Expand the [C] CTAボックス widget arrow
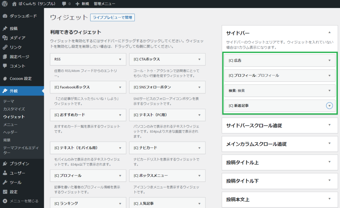 (x=200, y=59)
